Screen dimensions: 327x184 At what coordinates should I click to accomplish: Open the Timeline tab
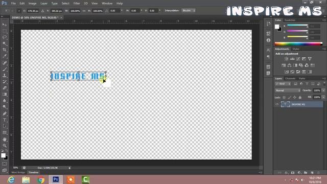(x=34, y=173)
